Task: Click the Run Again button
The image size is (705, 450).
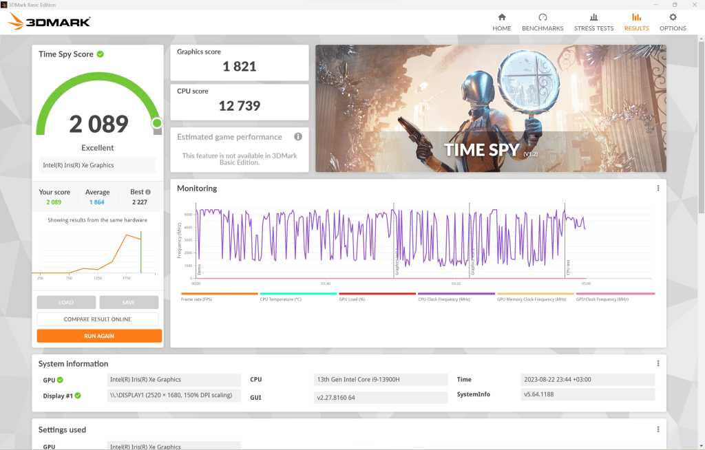Action: tap(99, 336)
